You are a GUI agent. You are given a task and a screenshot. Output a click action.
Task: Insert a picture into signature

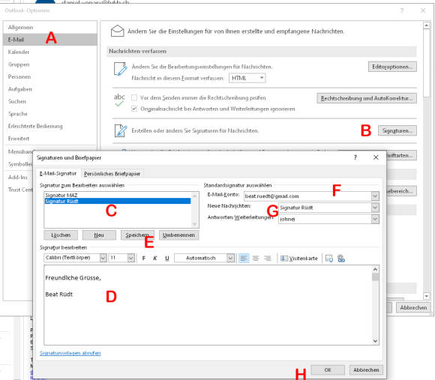tap(329, 259)
